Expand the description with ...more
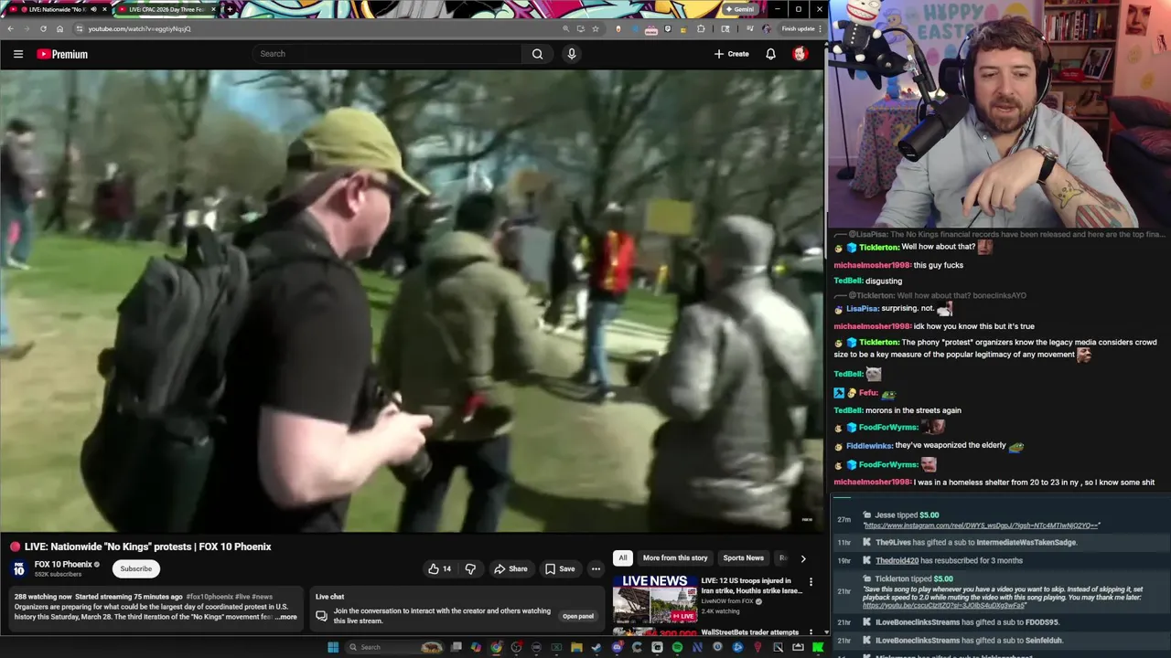The image size is (1171, 658). (x=286, y=617)
